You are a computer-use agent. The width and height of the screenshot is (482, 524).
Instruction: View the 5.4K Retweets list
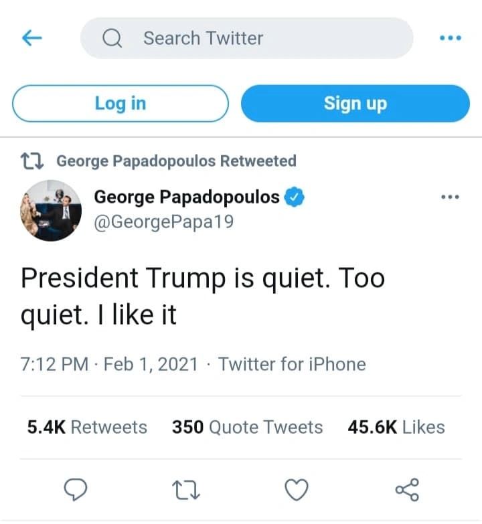[x=87, y=427]
